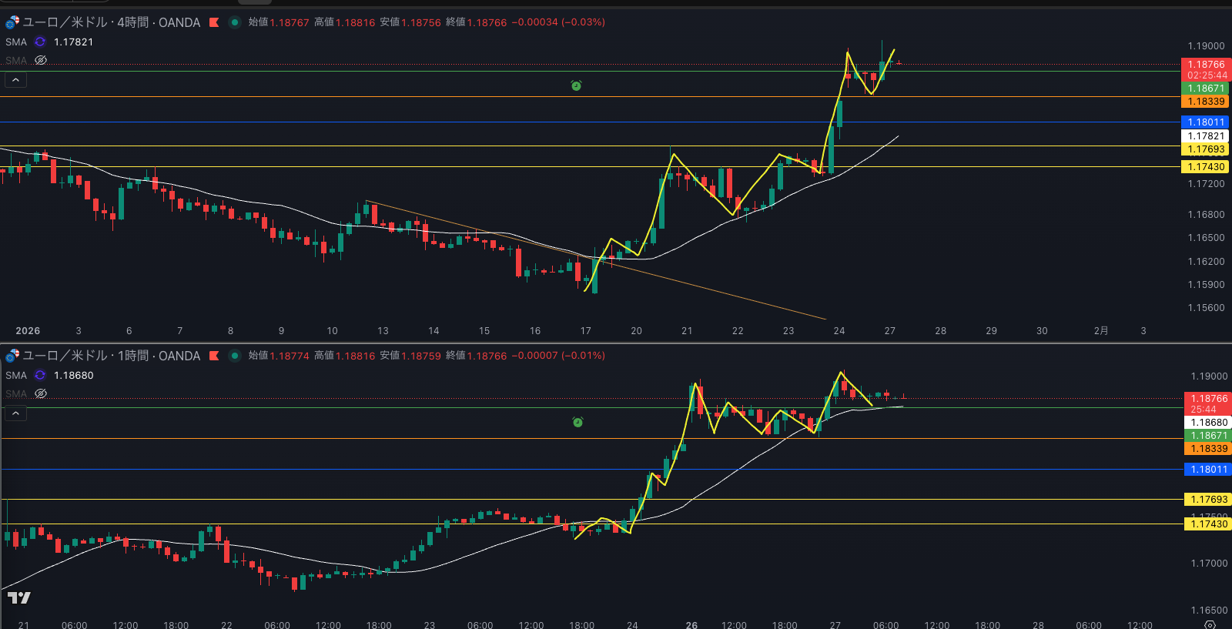This screenshot has height=629, width=1232.
Task: Click the green market status dot on 1-hour chart
Action: coord(235,356)
